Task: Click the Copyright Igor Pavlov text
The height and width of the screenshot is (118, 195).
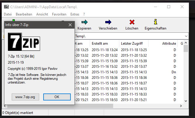Action: click(32, 69)
